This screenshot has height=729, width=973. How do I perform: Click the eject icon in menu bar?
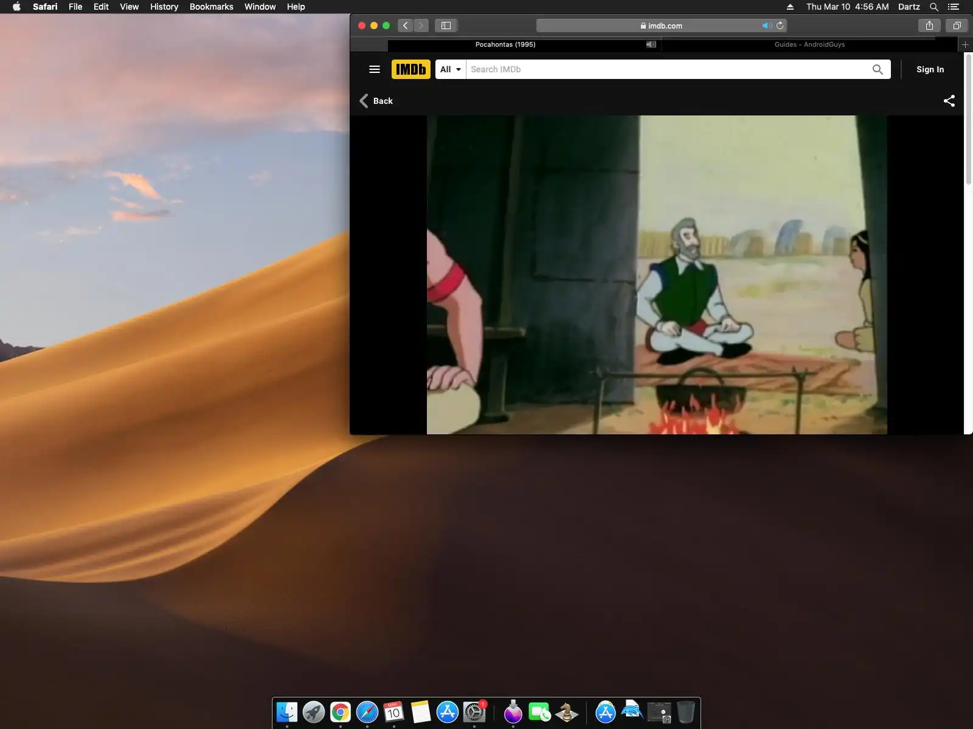tap(790, 7)
